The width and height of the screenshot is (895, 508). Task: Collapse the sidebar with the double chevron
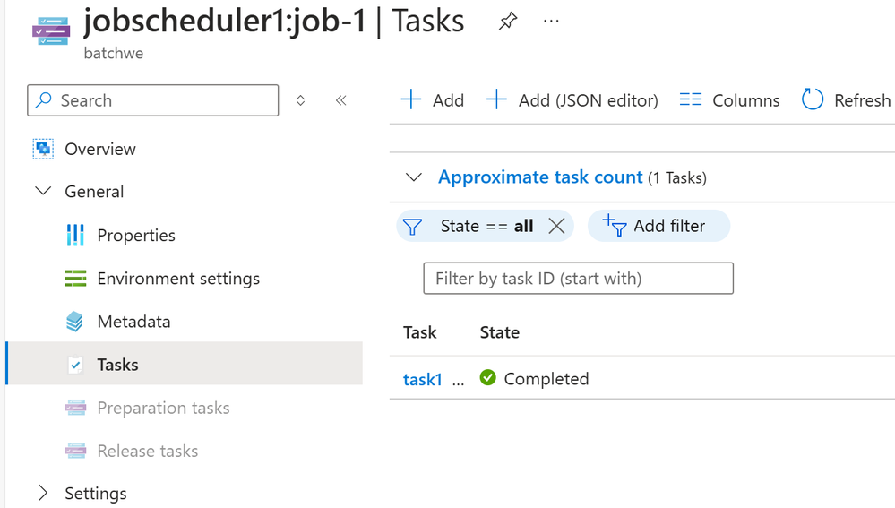pyautogui.click(x=340, y=100)
